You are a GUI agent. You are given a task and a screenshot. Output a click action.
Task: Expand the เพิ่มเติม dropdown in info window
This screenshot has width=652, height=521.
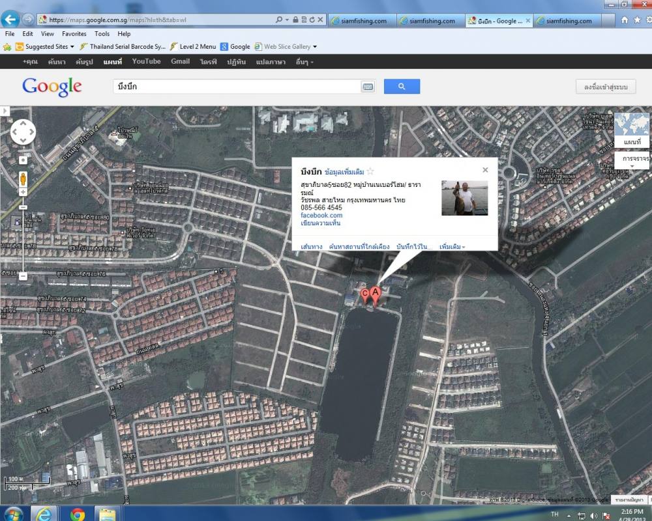click(452, 246)
